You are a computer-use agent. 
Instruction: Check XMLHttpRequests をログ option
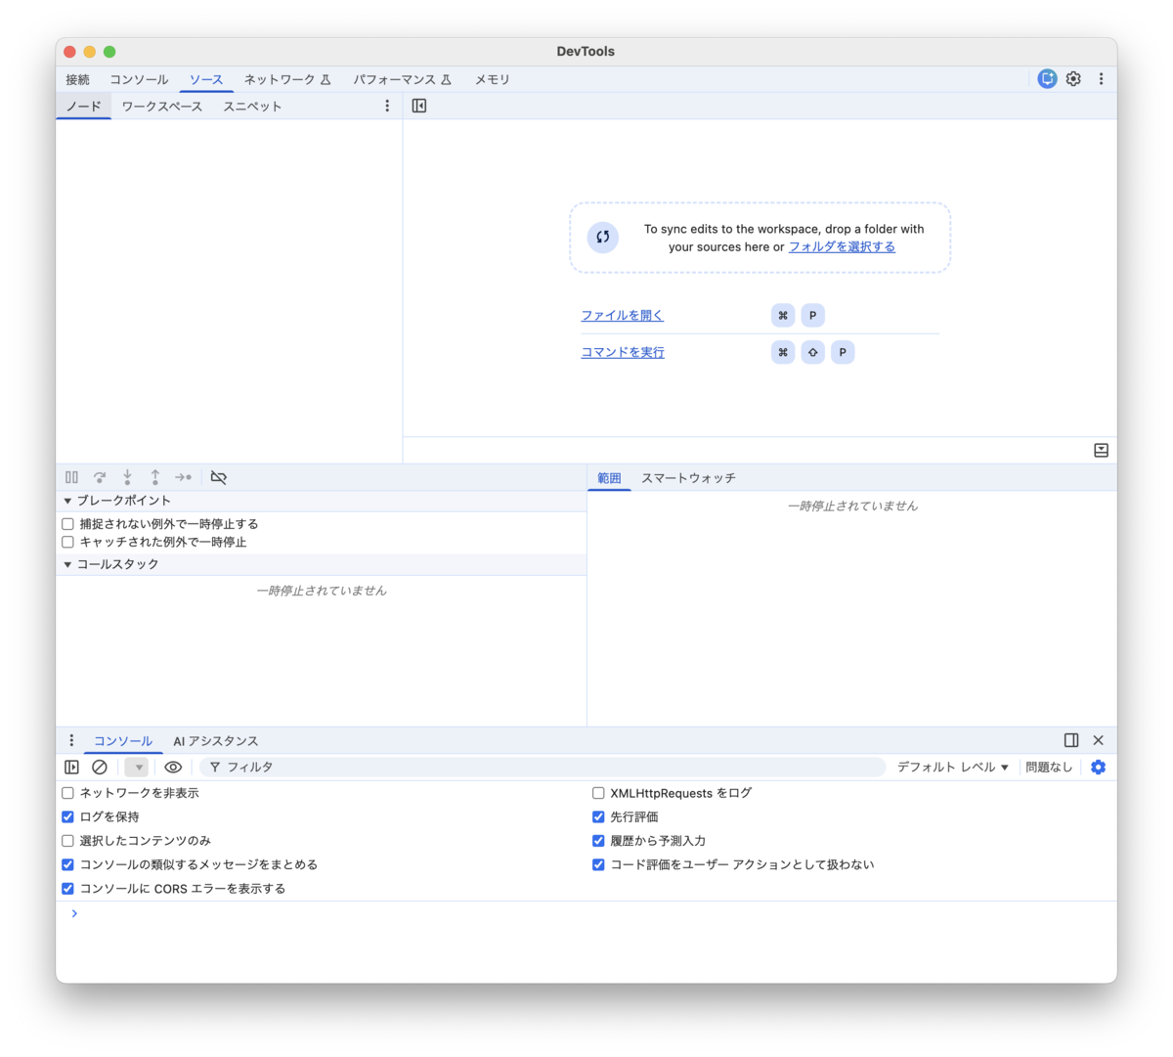[x=598, y=793]
